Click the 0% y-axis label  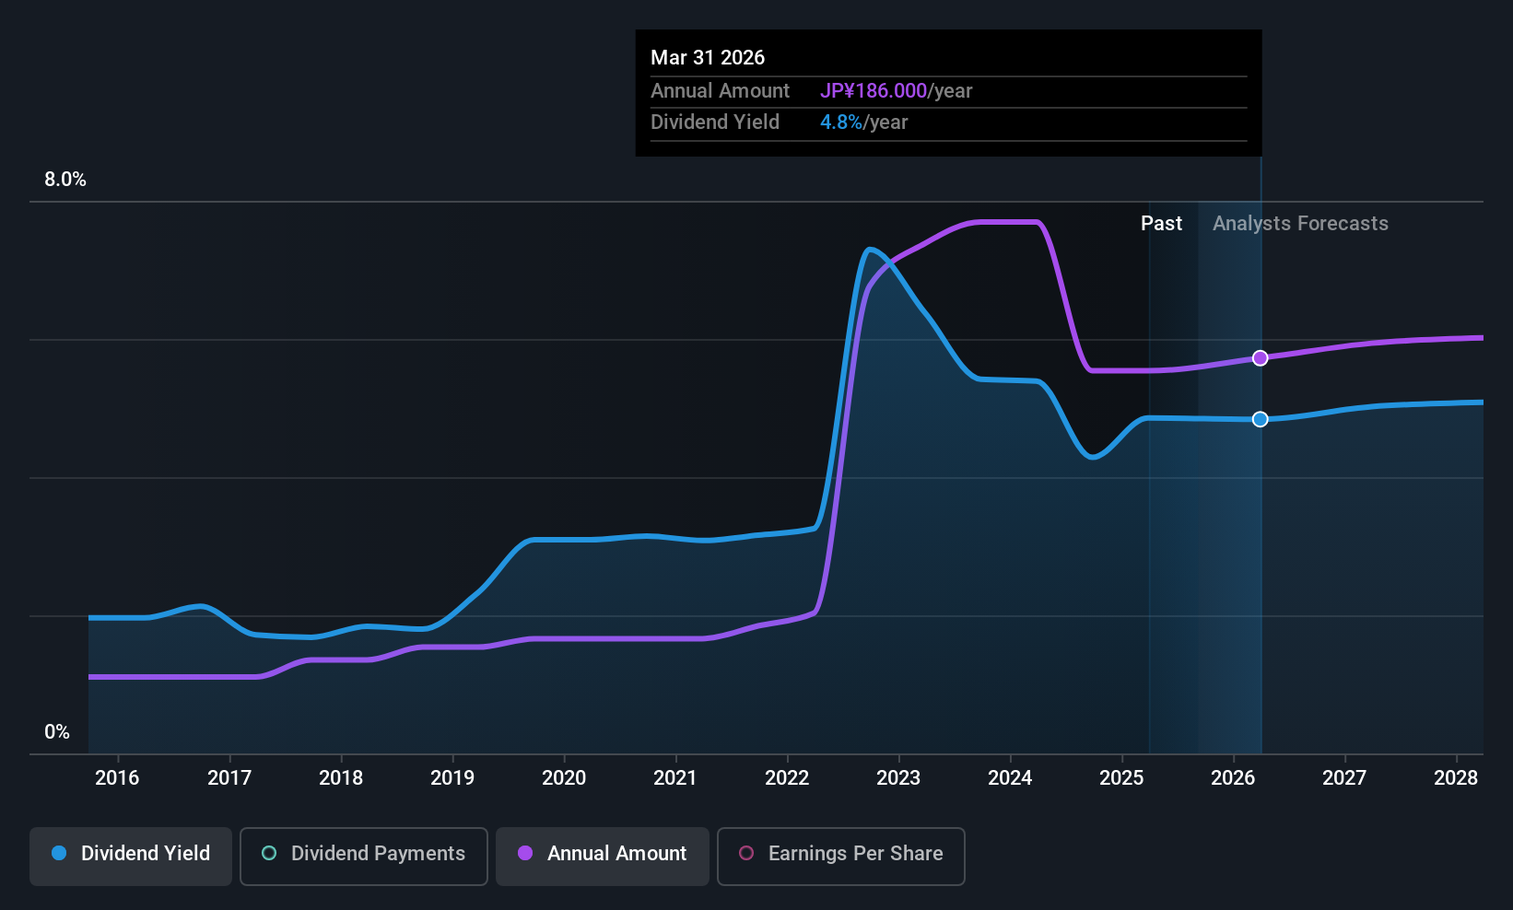coord(57,732)
